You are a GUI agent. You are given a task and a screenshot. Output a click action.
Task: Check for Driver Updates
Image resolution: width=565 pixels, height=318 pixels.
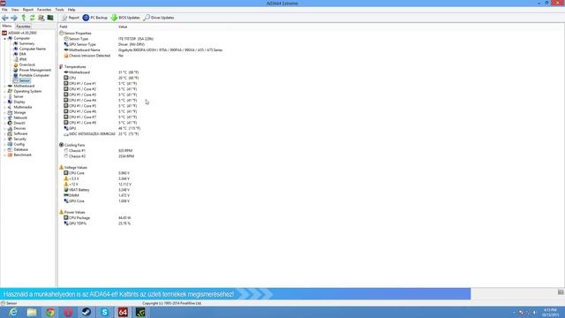(x=159, y=18)
